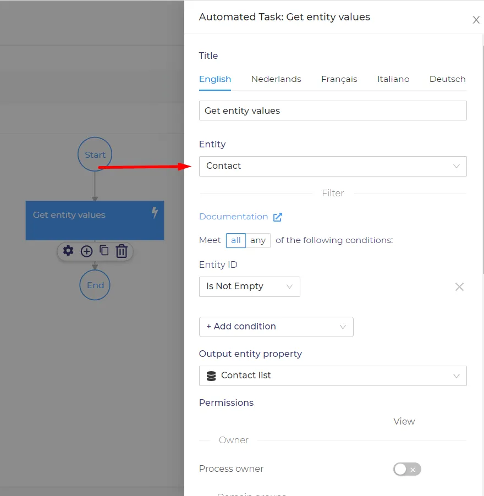Click the 'Entity ID' condition label

pos(218,264)
